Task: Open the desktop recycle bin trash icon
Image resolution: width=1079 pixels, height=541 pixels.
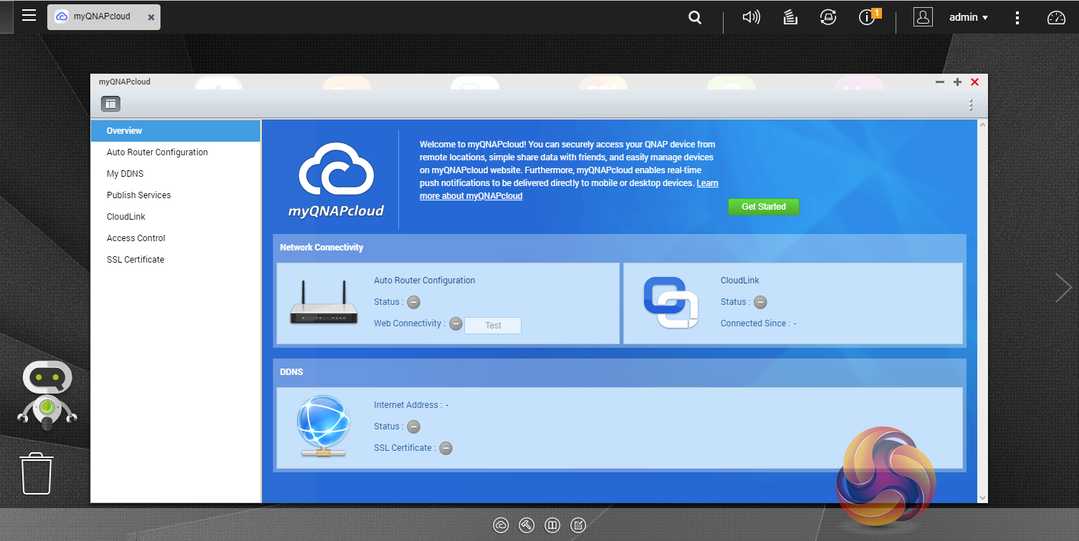Action: point(37,473)
